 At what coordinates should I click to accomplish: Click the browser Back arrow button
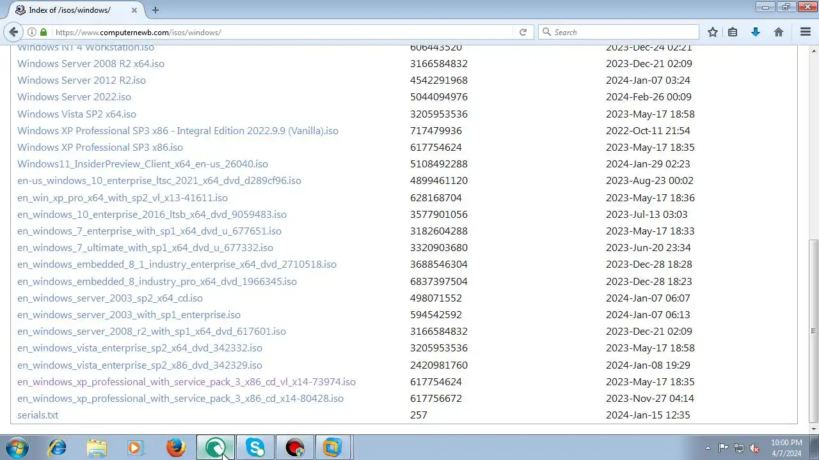click(13, 32)
